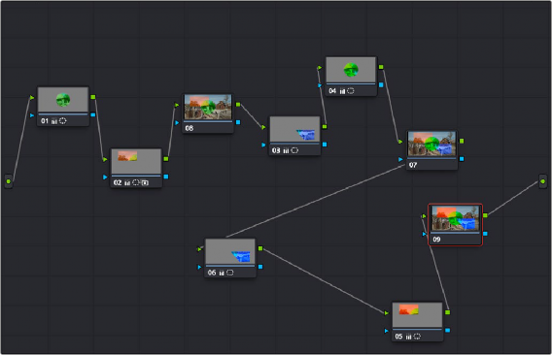
Task: Click the color-adjust bars icon on node 03
Action: (x=287, y=150)
